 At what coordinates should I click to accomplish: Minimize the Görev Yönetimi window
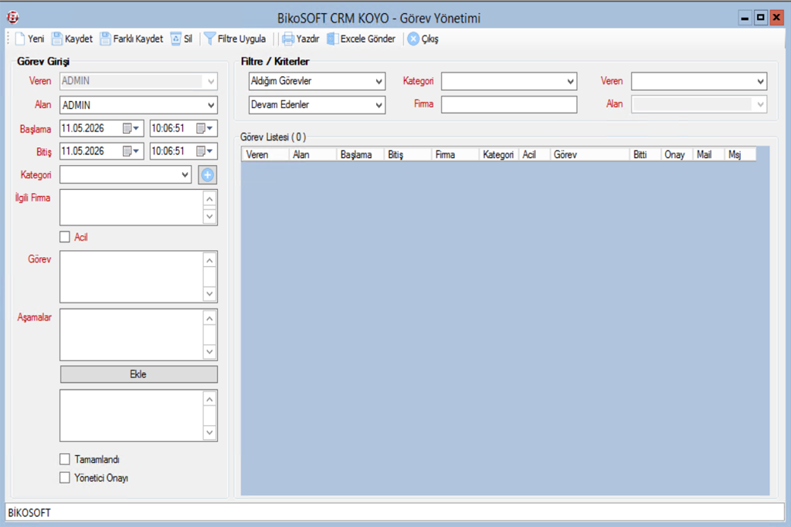point(745,18)
